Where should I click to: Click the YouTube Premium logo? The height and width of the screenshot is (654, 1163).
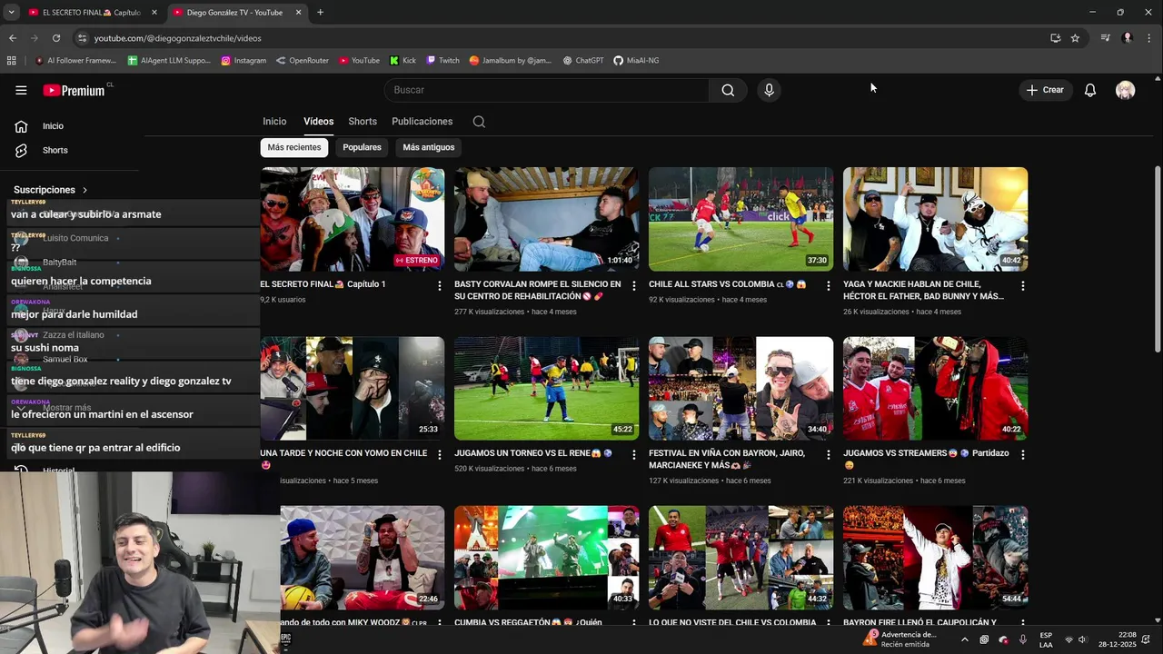coord(75,90)
